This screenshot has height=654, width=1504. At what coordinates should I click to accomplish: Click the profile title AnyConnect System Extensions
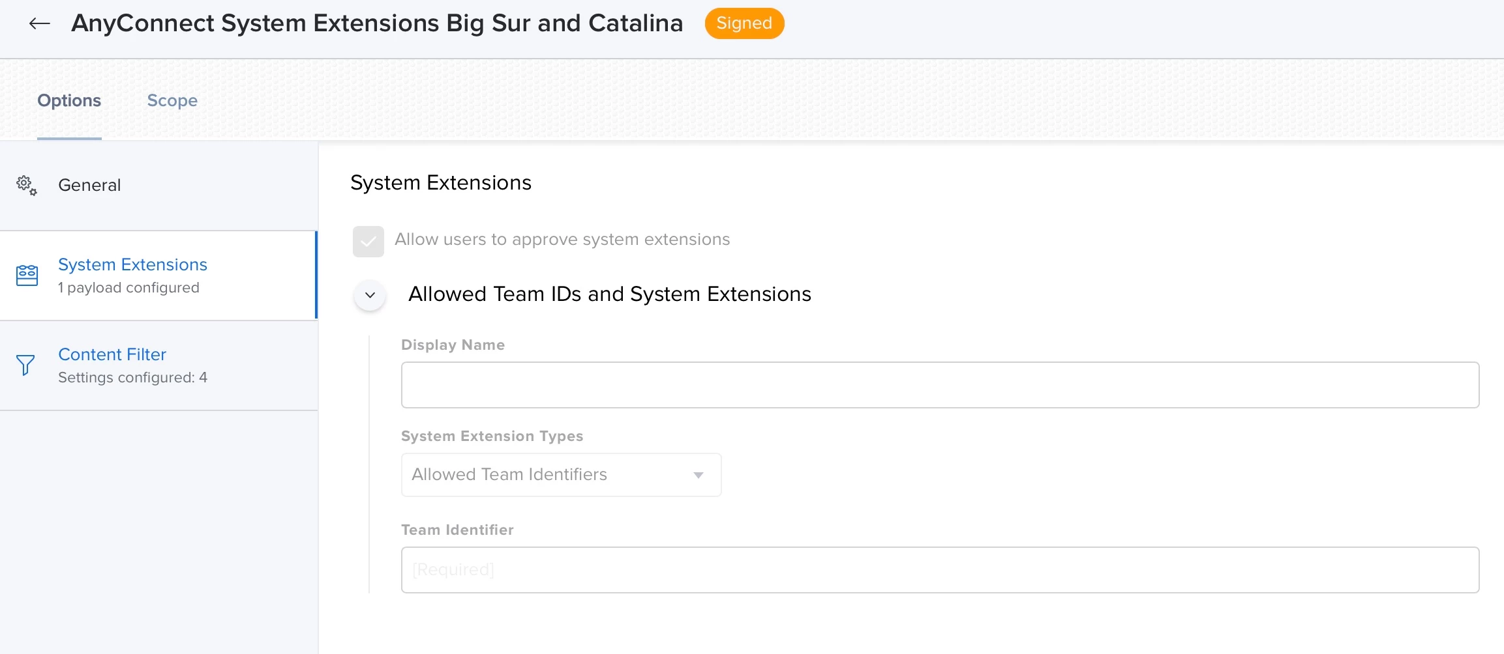click(377, 23)
